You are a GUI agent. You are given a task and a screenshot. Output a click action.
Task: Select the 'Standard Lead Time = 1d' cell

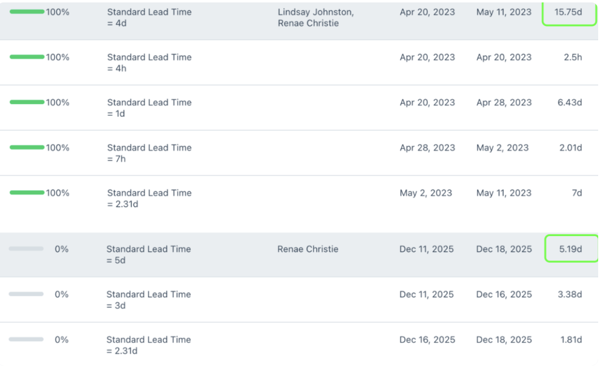click(x=149, y=108)
